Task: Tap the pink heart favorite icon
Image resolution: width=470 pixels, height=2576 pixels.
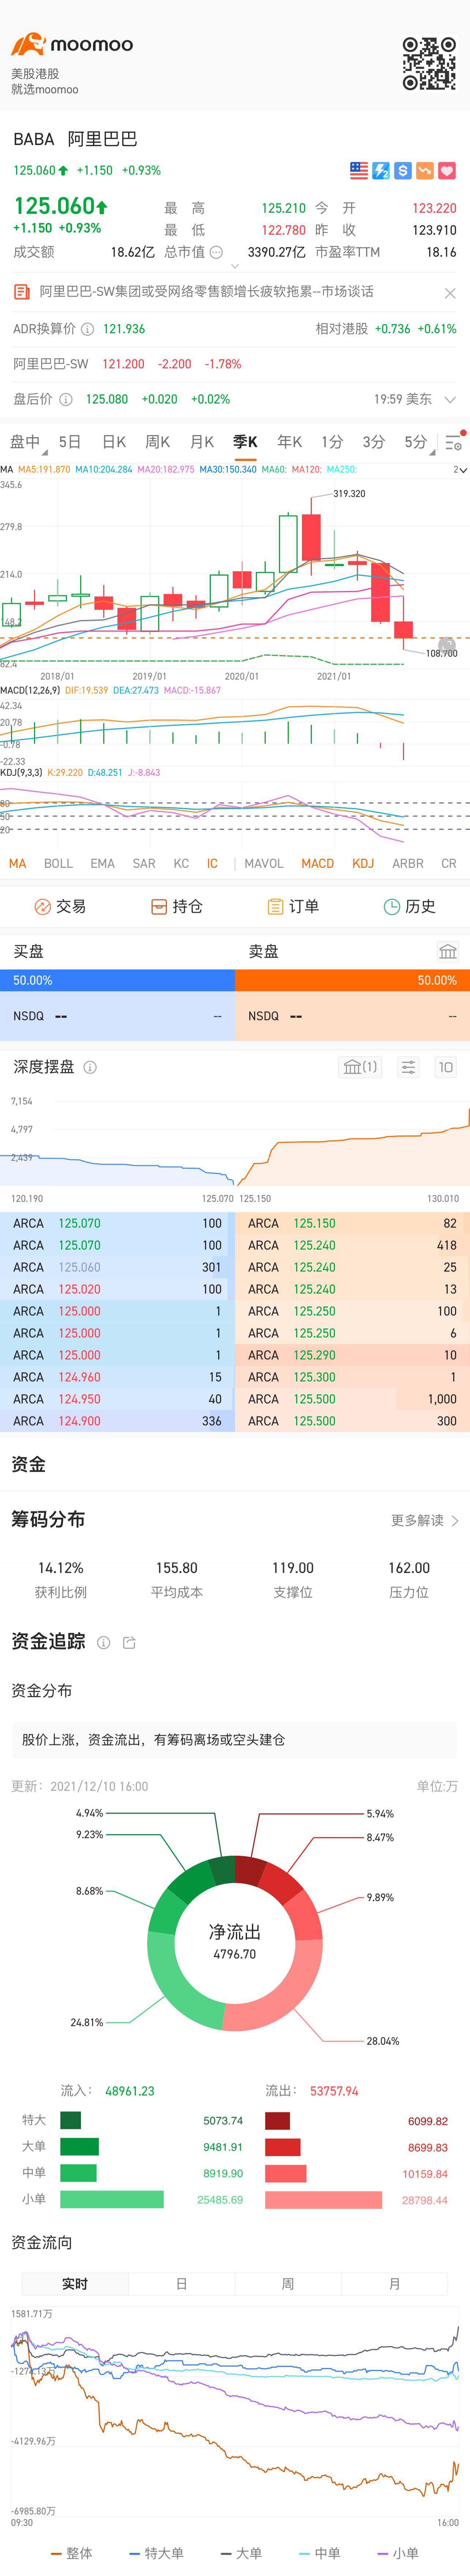Action: [x=447, y=171]
